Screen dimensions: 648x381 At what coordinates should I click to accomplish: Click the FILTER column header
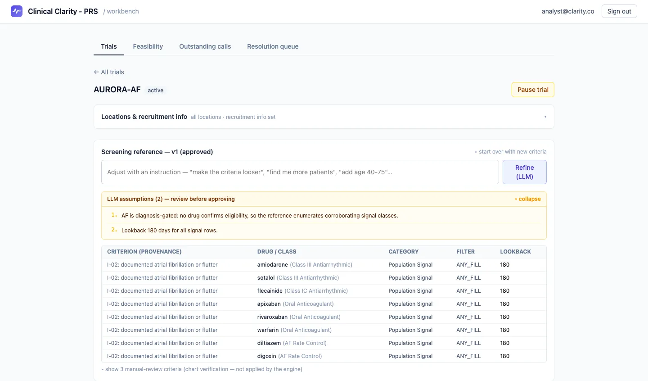[x=465, y=252]
